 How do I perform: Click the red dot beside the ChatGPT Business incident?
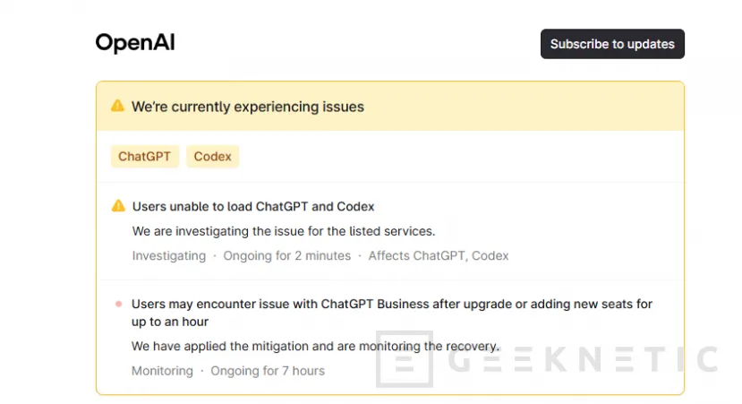click(118, 305)
